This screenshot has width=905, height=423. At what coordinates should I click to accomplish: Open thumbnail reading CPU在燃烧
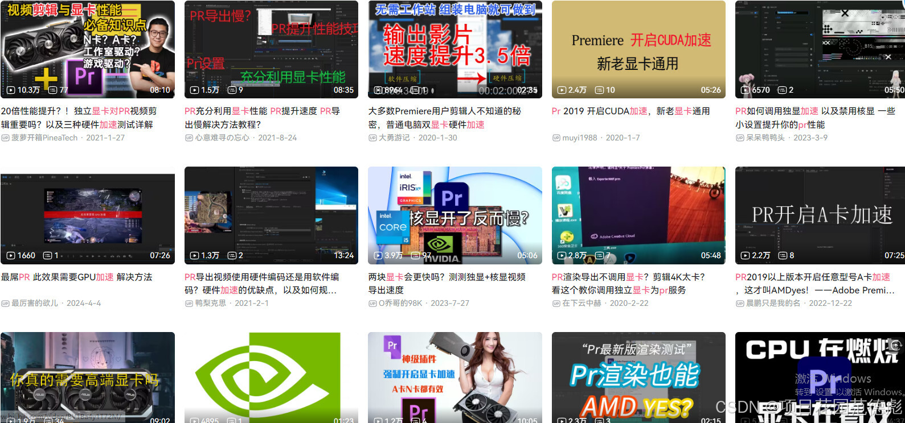coord(820,378)
